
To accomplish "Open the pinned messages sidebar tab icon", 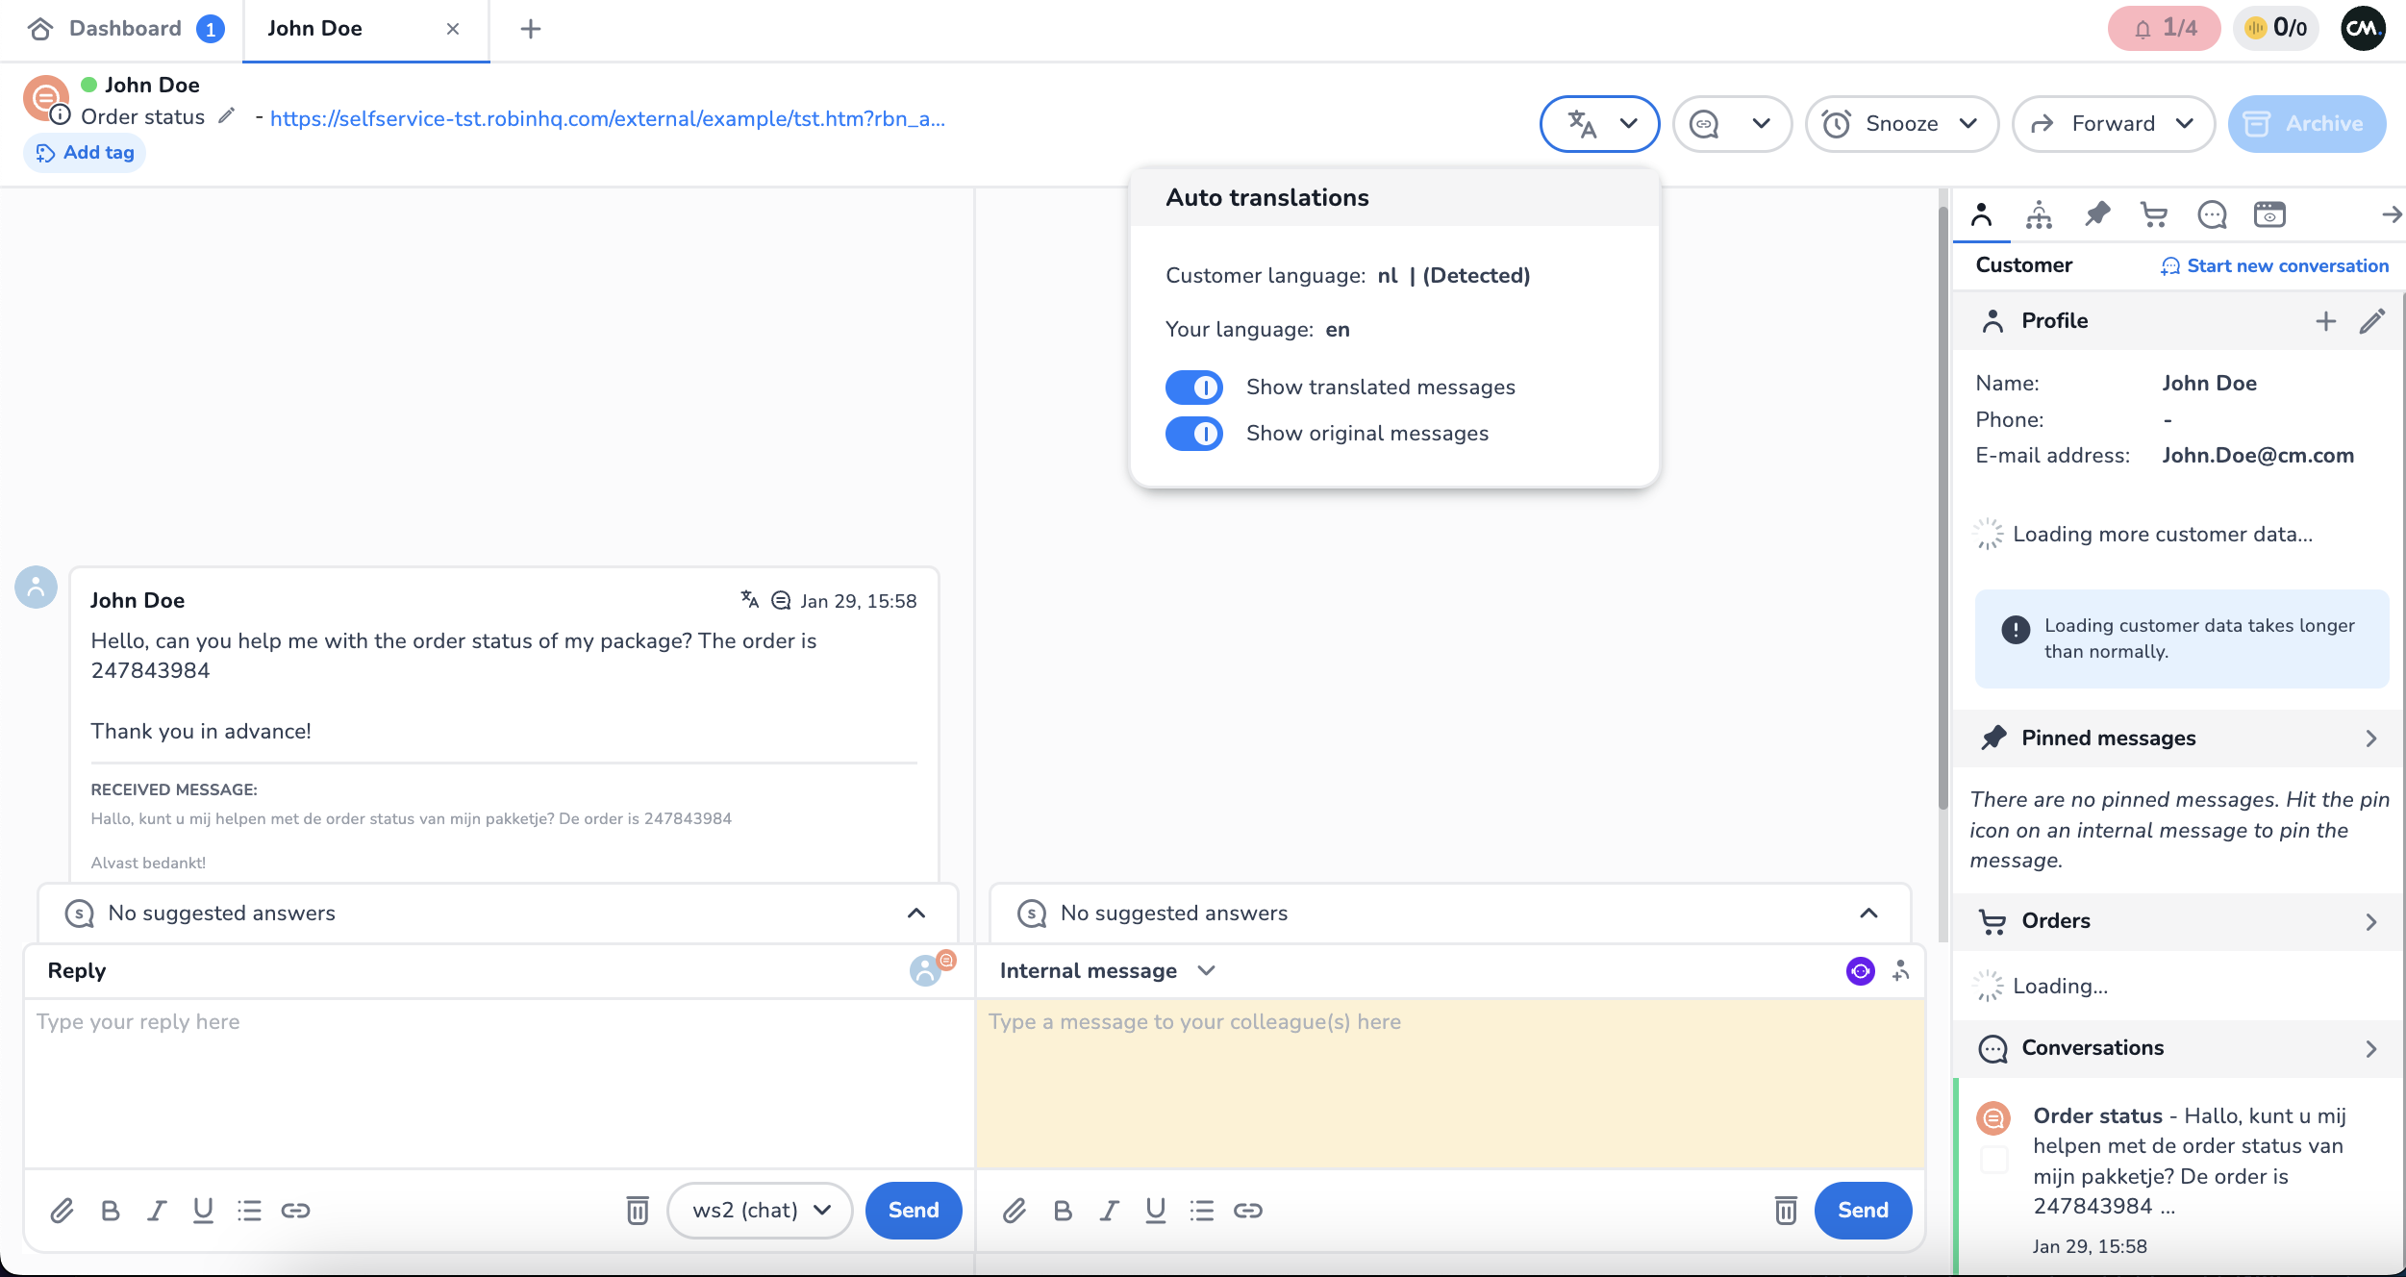I will pos(2096,214).
